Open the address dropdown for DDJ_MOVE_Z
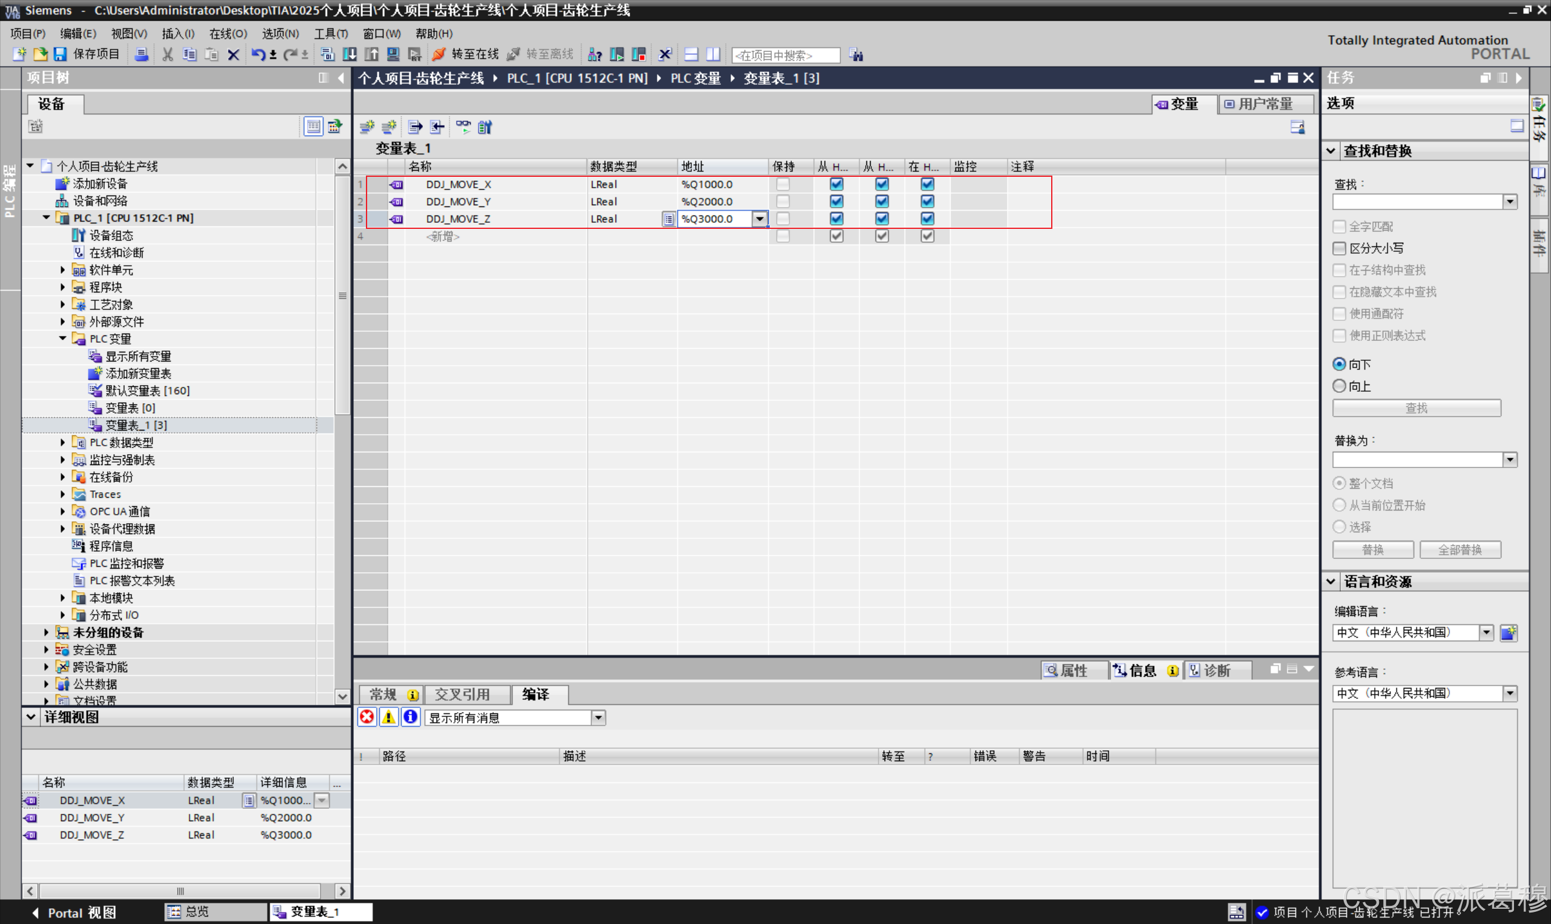Screen dimensions: 1551x924 tap(759, 219)
